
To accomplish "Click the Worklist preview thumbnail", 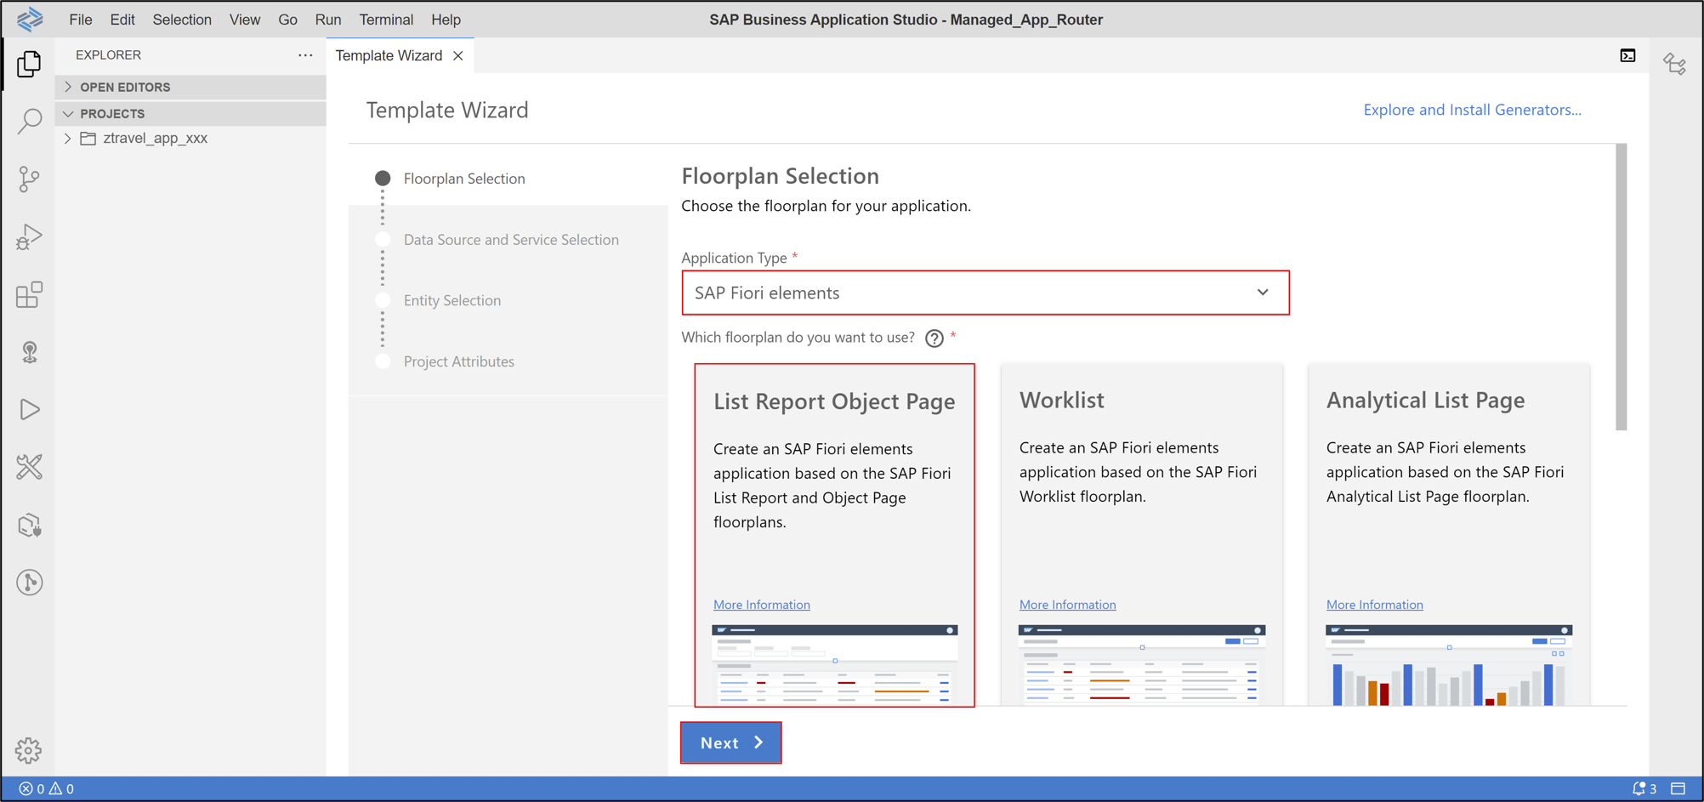I will 1142,665.
